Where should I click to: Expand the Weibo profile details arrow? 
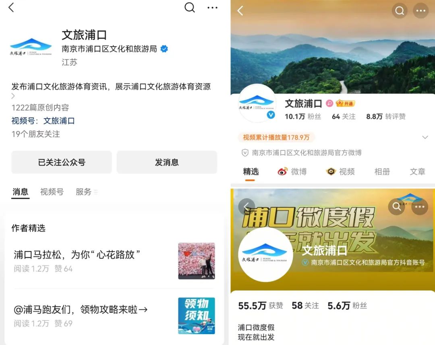pyautogui.click(x=425, y=138)
